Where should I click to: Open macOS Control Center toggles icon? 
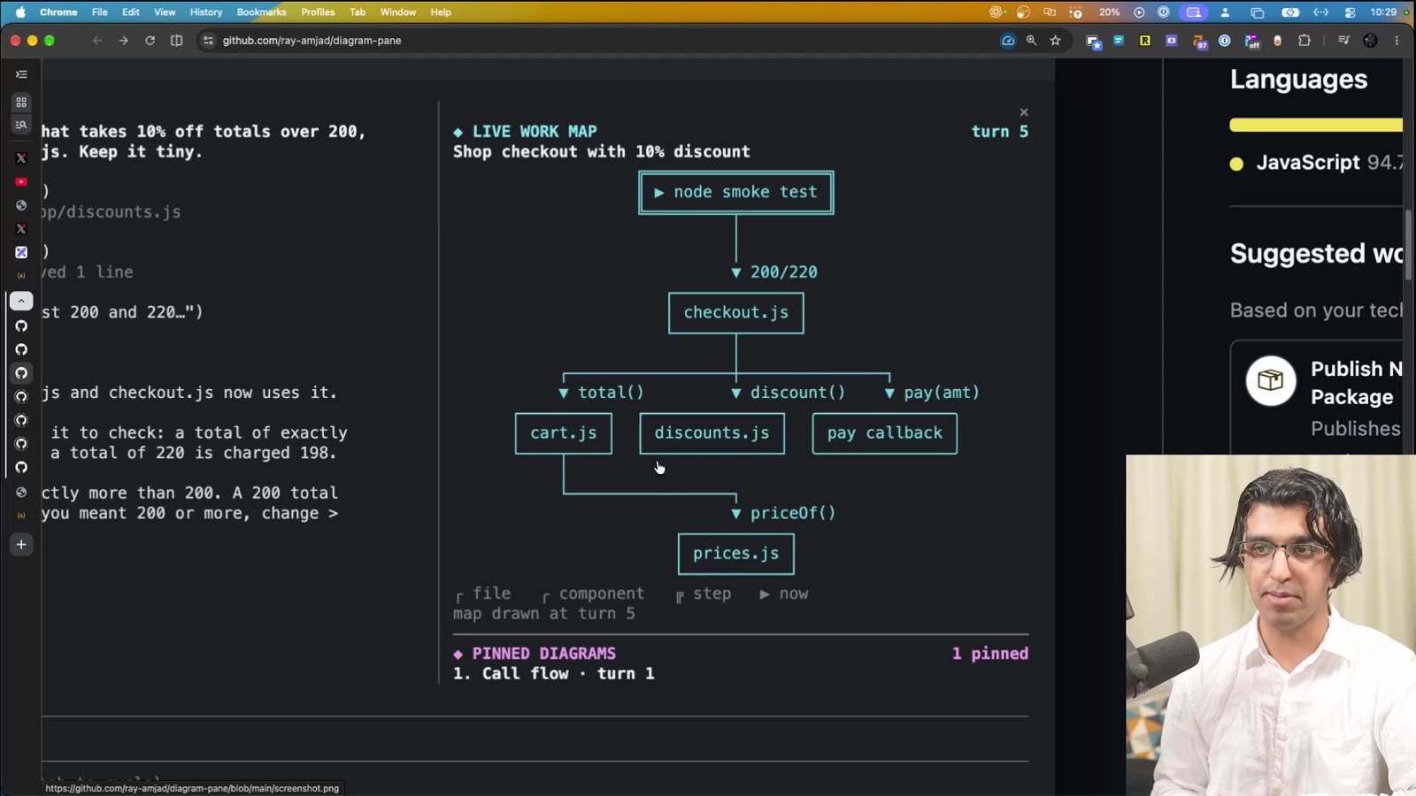point(1351,12)
